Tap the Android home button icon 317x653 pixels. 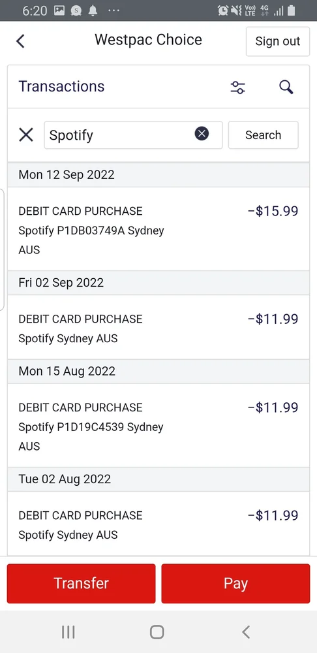157,631
